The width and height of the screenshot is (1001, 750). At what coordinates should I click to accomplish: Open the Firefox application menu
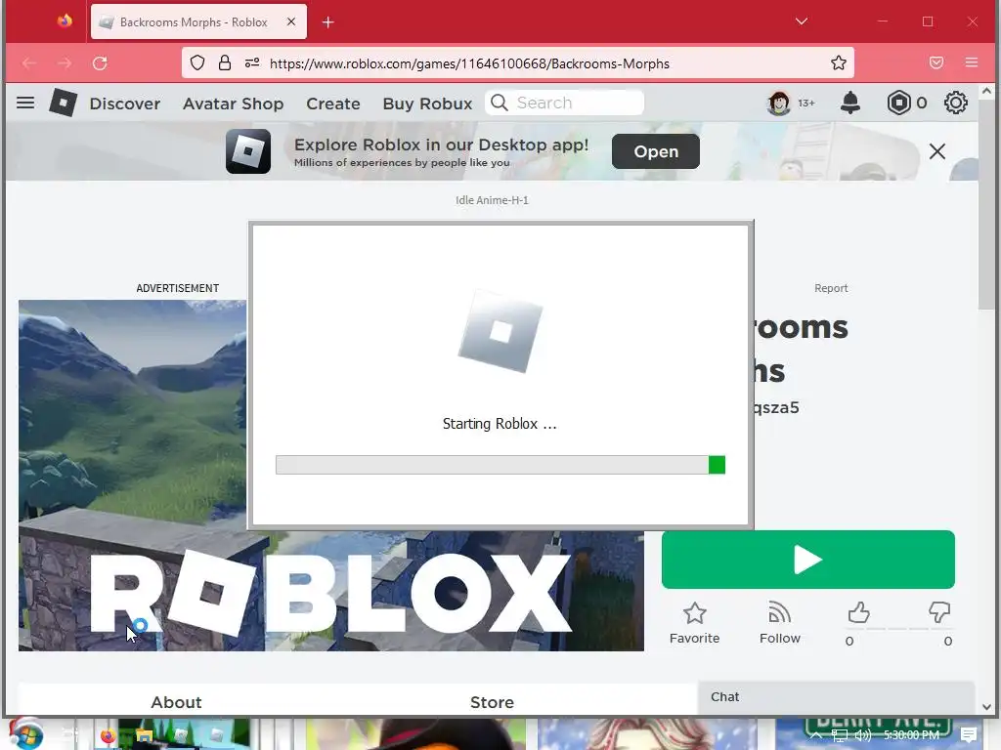(971, 63)
